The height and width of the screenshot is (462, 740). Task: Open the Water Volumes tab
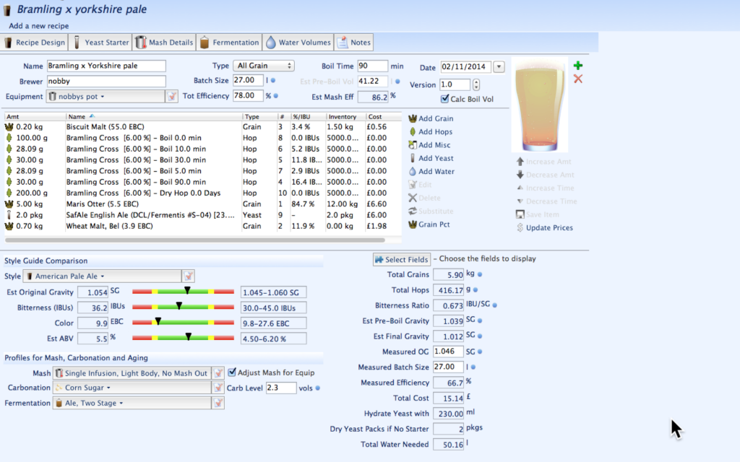tap(298, 43)
